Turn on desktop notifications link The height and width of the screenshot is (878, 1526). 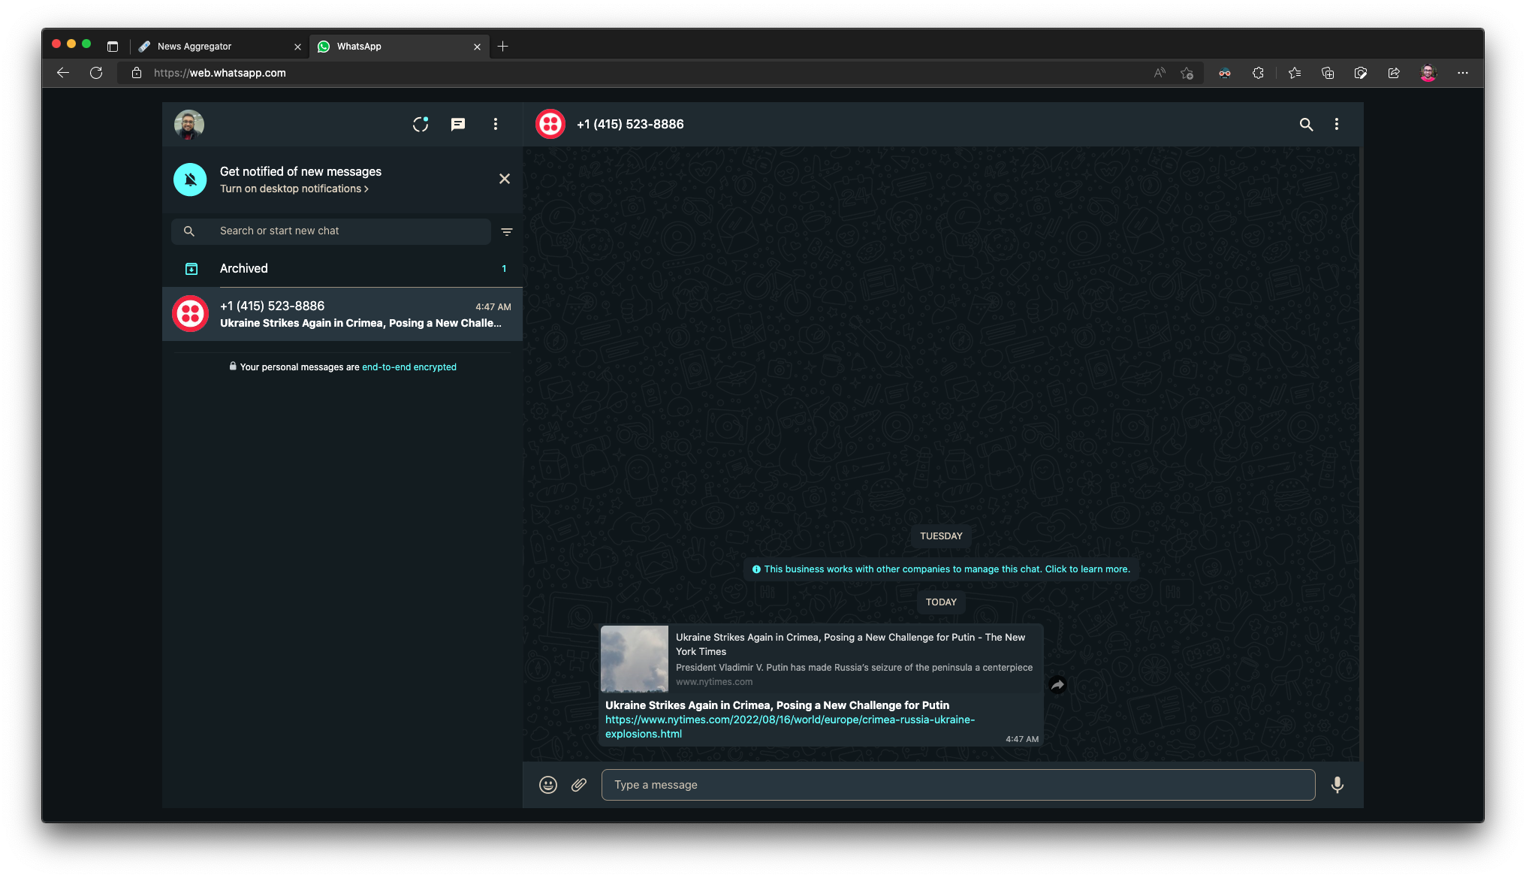(294, 189)
